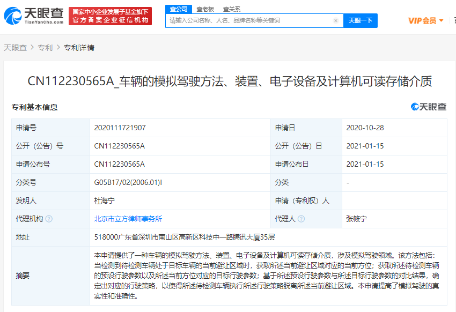Screen dimensions: 456x312
Task: Open the VIP会员 link
Action: tap(422, 20)
